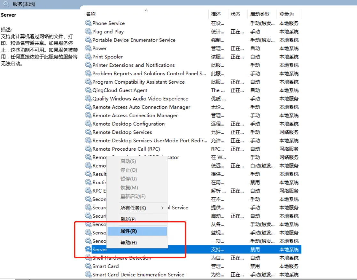Screen dimensions: 357x280
Task: Sort list by 名称 column header
Action: (91, 14)
